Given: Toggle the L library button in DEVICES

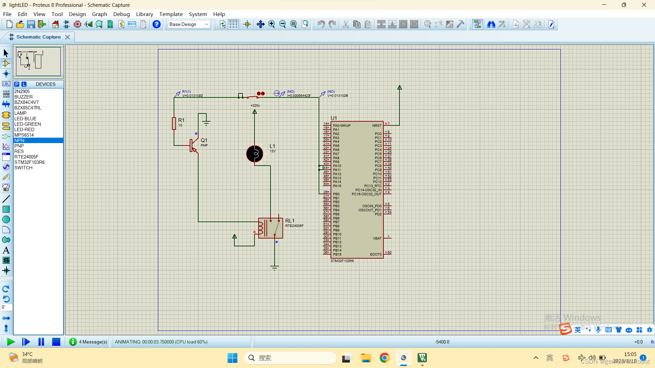Looking at the screenshot, I should pyautogui.click(x=24, y=84).
